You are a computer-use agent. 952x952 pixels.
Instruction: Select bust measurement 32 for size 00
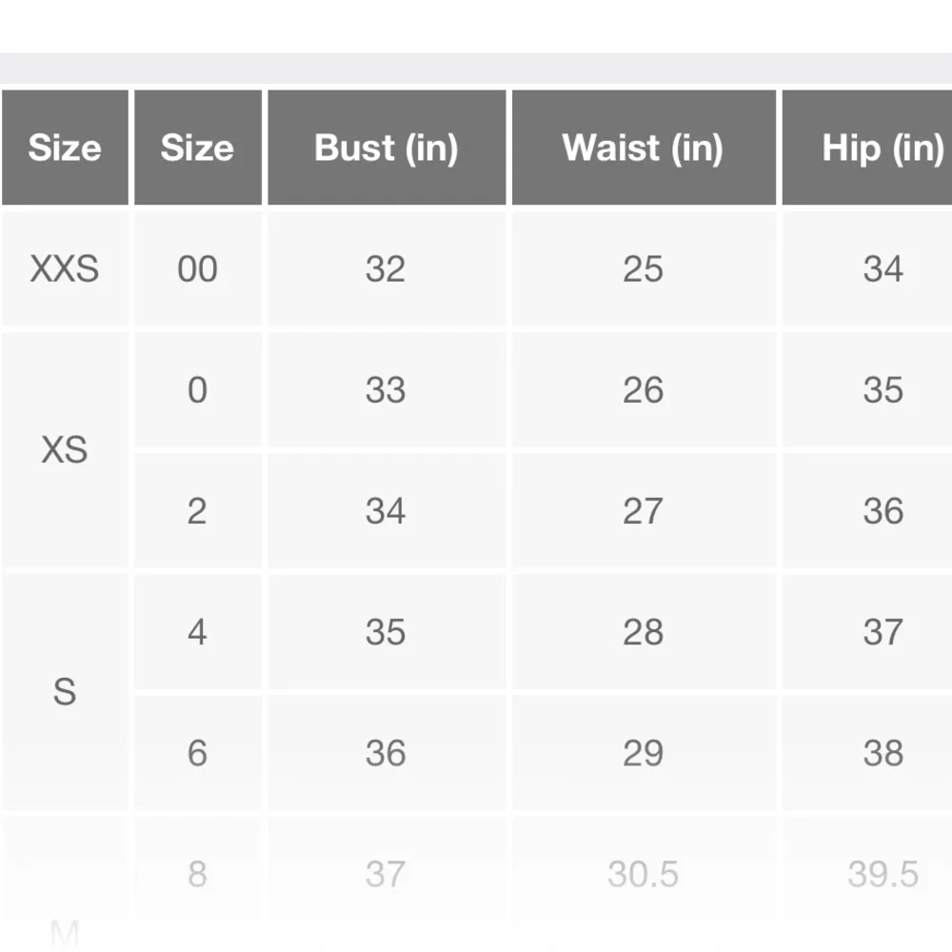(x=386, y=269)
